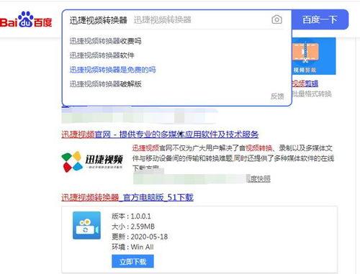Screen dimensions: 360x274
Task: Focus the search box with 迅捷视频转换器
Action: point(168,20)
